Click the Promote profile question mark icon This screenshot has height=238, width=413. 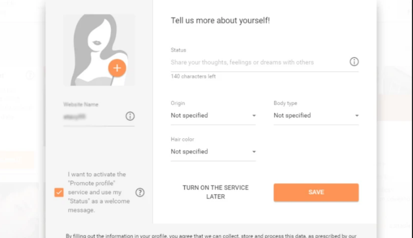[x=140, y=192]
